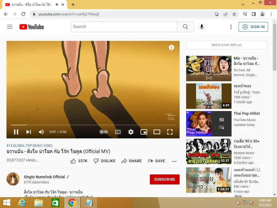This screenshot has width=277, height=208.
Task: Dislike this video
Action: [x=104, y=161]
